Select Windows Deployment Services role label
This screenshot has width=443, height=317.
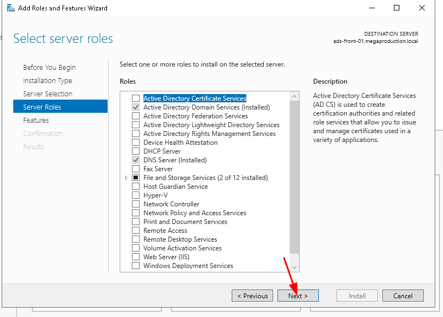[x=188, y=266]
